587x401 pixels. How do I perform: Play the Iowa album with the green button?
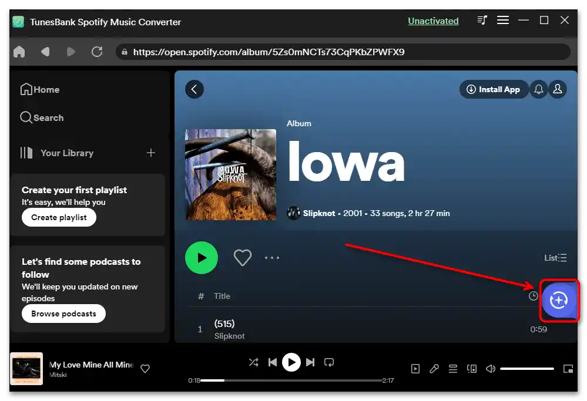click(202, 258)
